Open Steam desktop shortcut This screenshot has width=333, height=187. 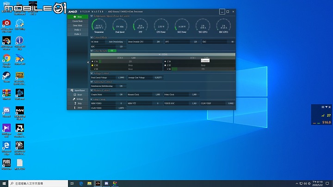6,77
